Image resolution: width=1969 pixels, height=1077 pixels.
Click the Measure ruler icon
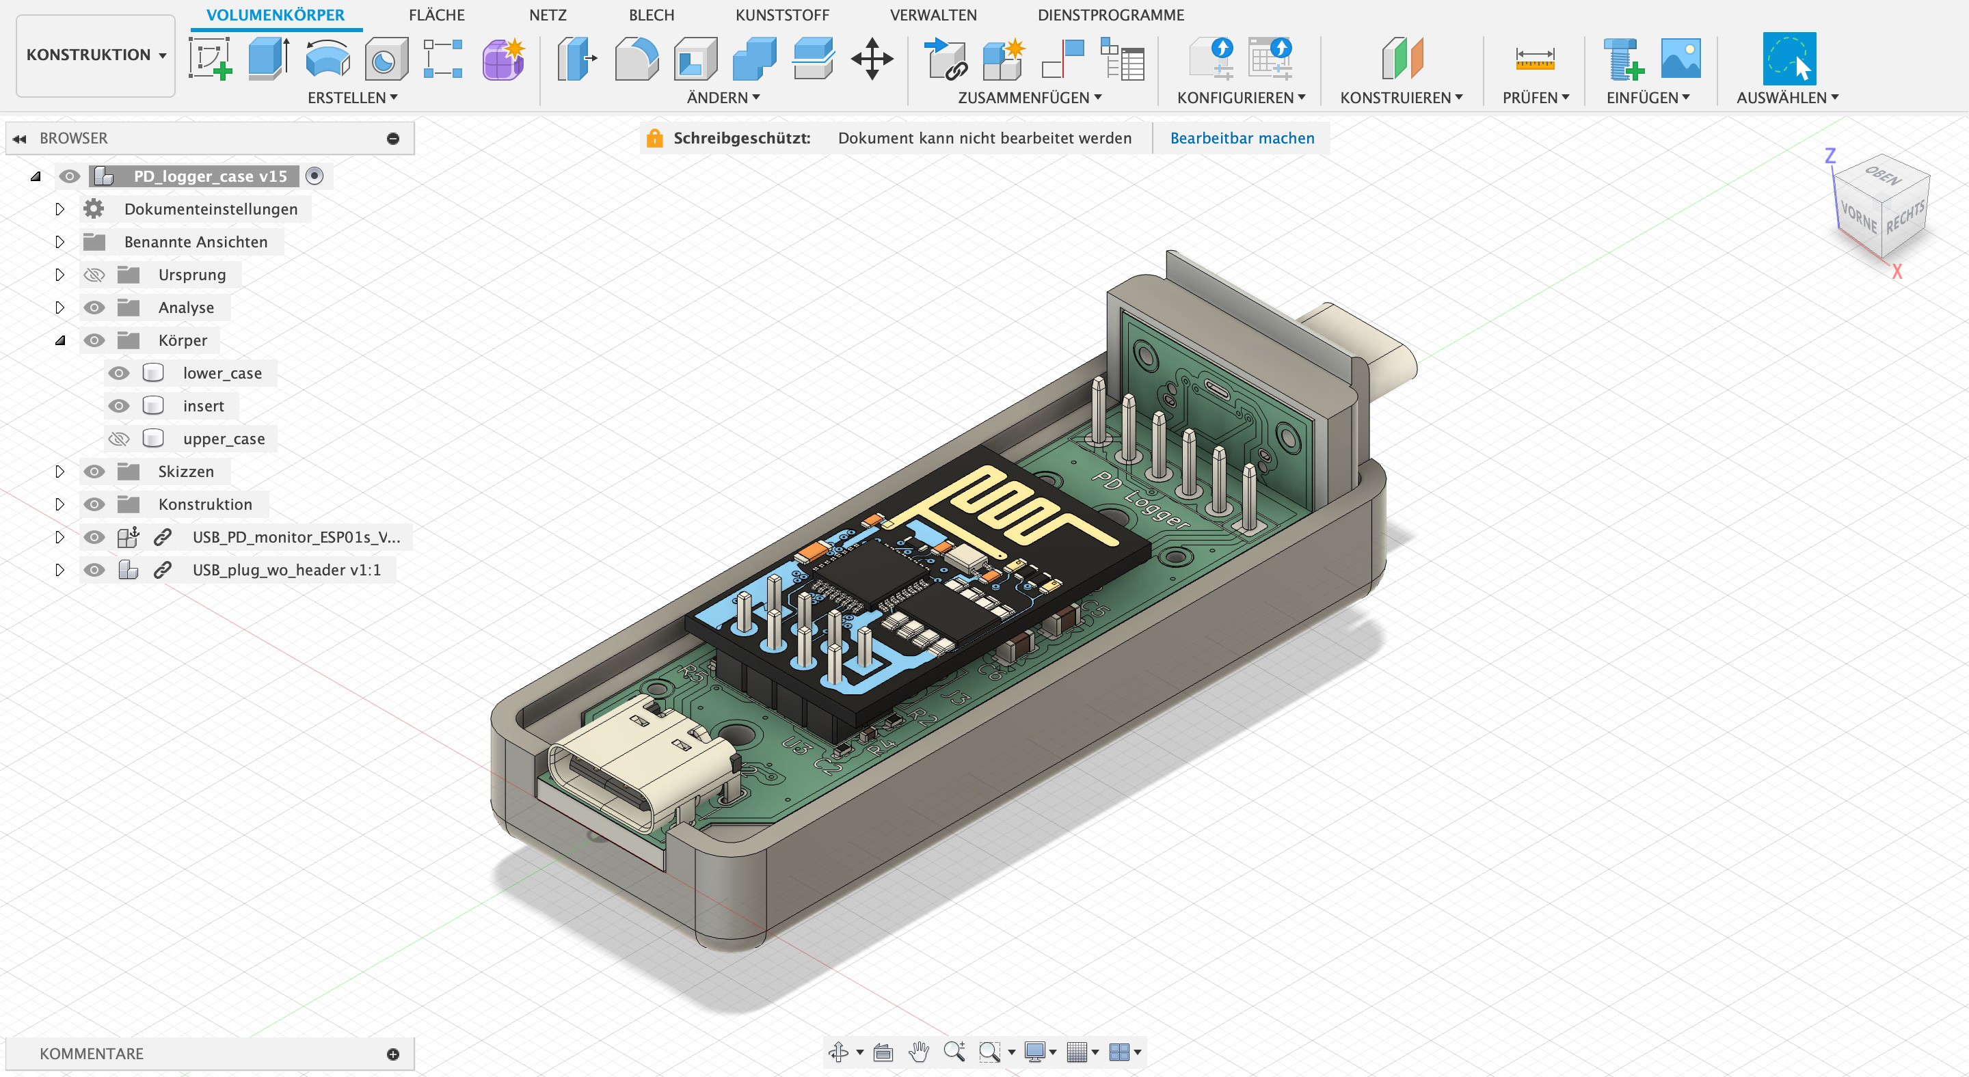pyautogui.click(x=1534, y=58)
